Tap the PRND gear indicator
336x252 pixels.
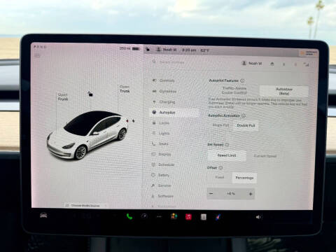click(x=40, y=47)
